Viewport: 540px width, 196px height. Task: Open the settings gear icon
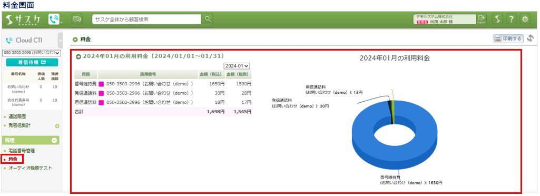[x=525, y=19]
